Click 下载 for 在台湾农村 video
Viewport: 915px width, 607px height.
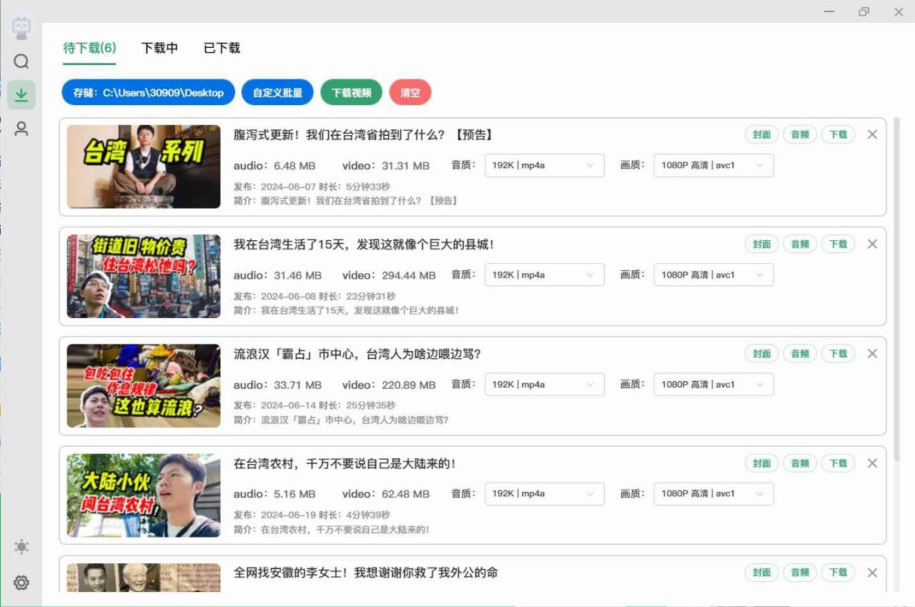(x=838, y=463)
